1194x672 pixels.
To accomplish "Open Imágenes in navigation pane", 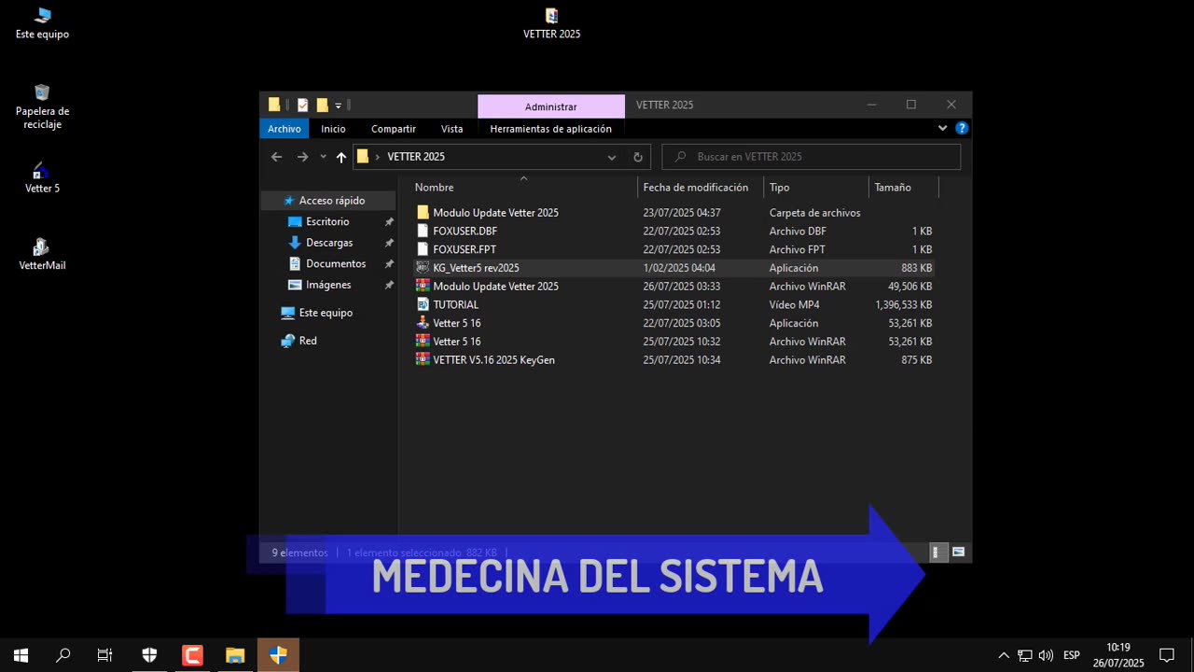I will coord(328,285).
